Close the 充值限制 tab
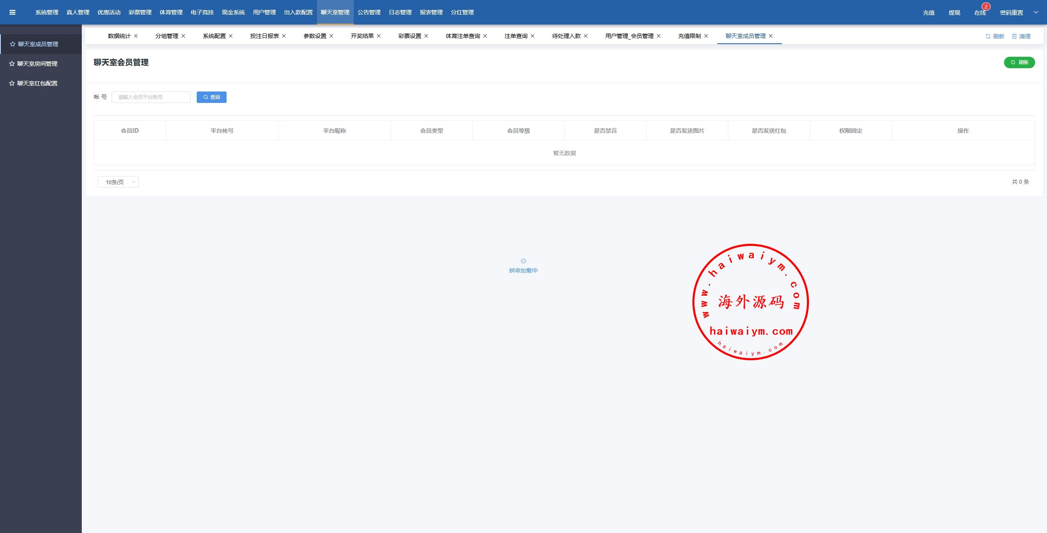Viewport: 1047px width, 533px height. 706,36
